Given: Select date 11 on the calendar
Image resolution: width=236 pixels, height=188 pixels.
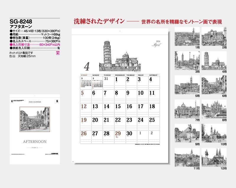Looking at the screenshot, I should (154, 96).
